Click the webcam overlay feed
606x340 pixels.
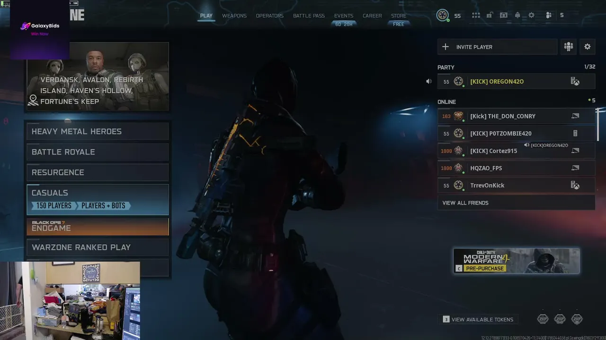(70, 301)
